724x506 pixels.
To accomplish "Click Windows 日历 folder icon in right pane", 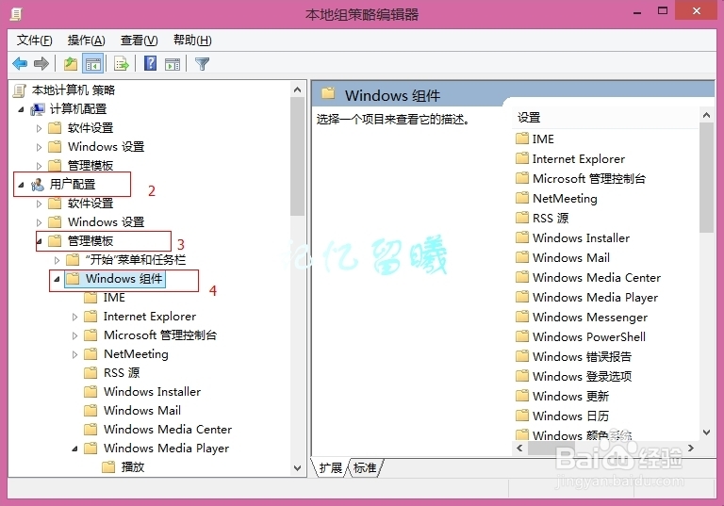I will point(521,416).
